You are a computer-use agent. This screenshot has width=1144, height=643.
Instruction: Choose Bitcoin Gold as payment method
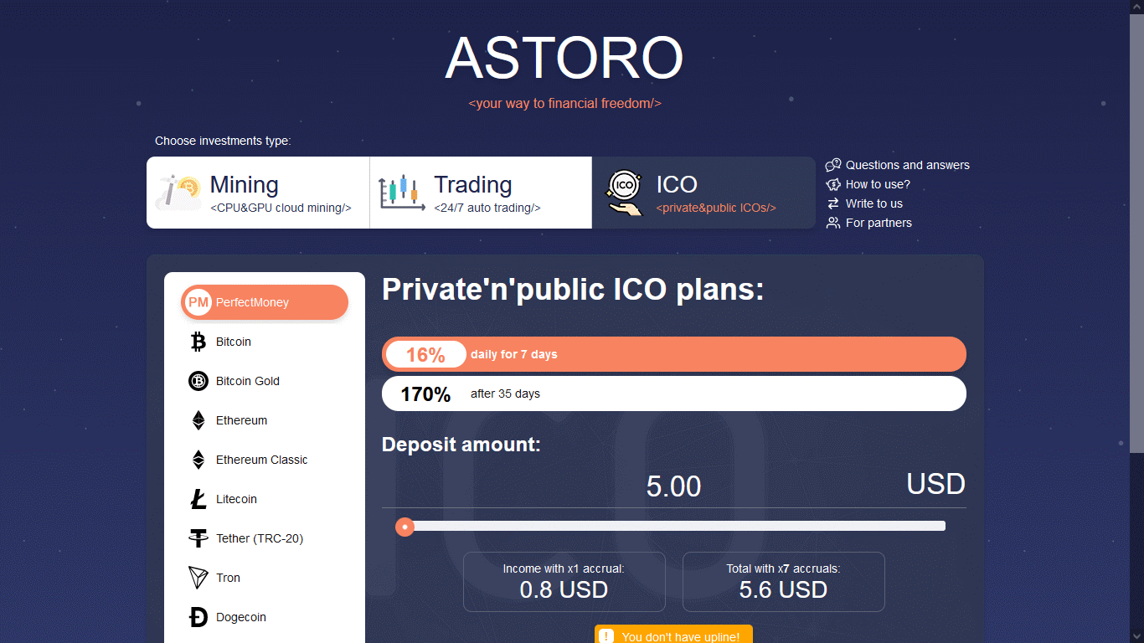(265, 381)
